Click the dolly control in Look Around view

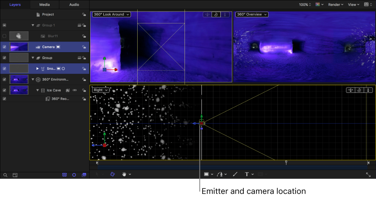point(225,14)
